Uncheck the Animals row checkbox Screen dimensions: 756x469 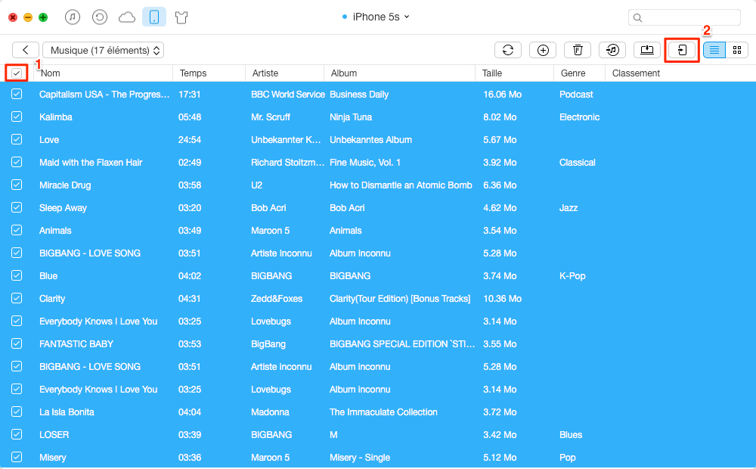[17, 230]
